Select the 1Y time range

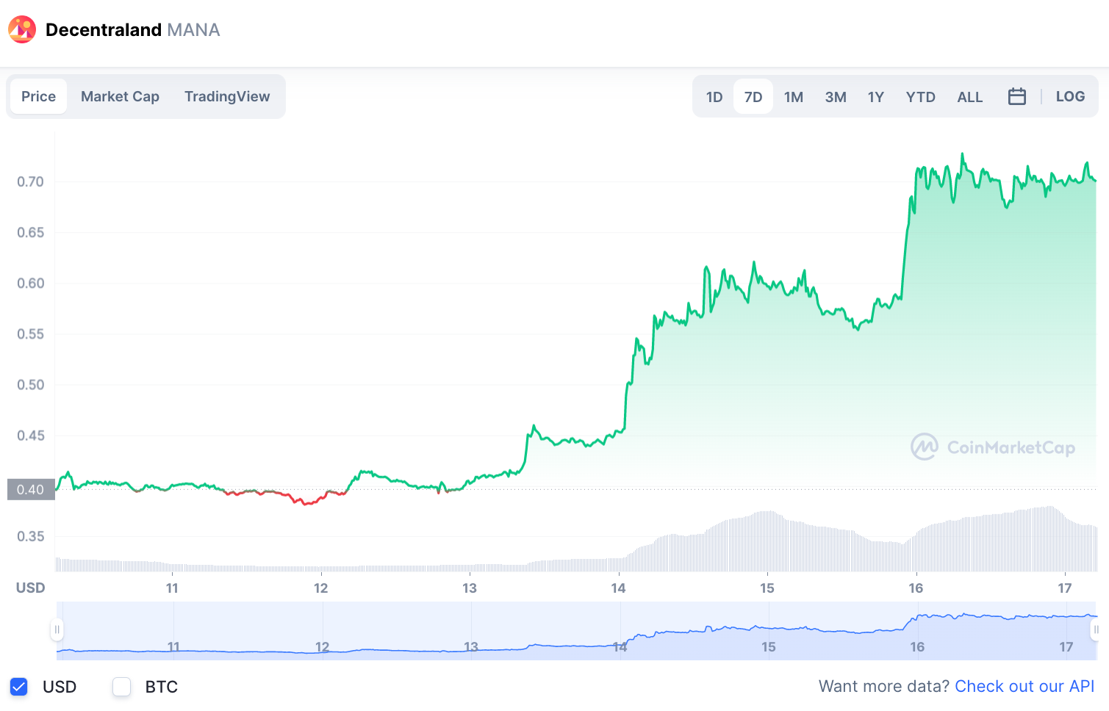875,97
